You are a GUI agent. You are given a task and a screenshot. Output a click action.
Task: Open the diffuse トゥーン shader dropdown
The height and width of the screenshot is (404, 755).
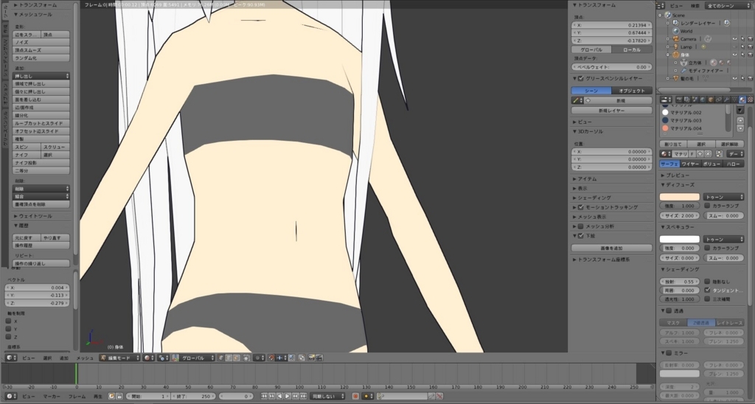coord(724,197)
